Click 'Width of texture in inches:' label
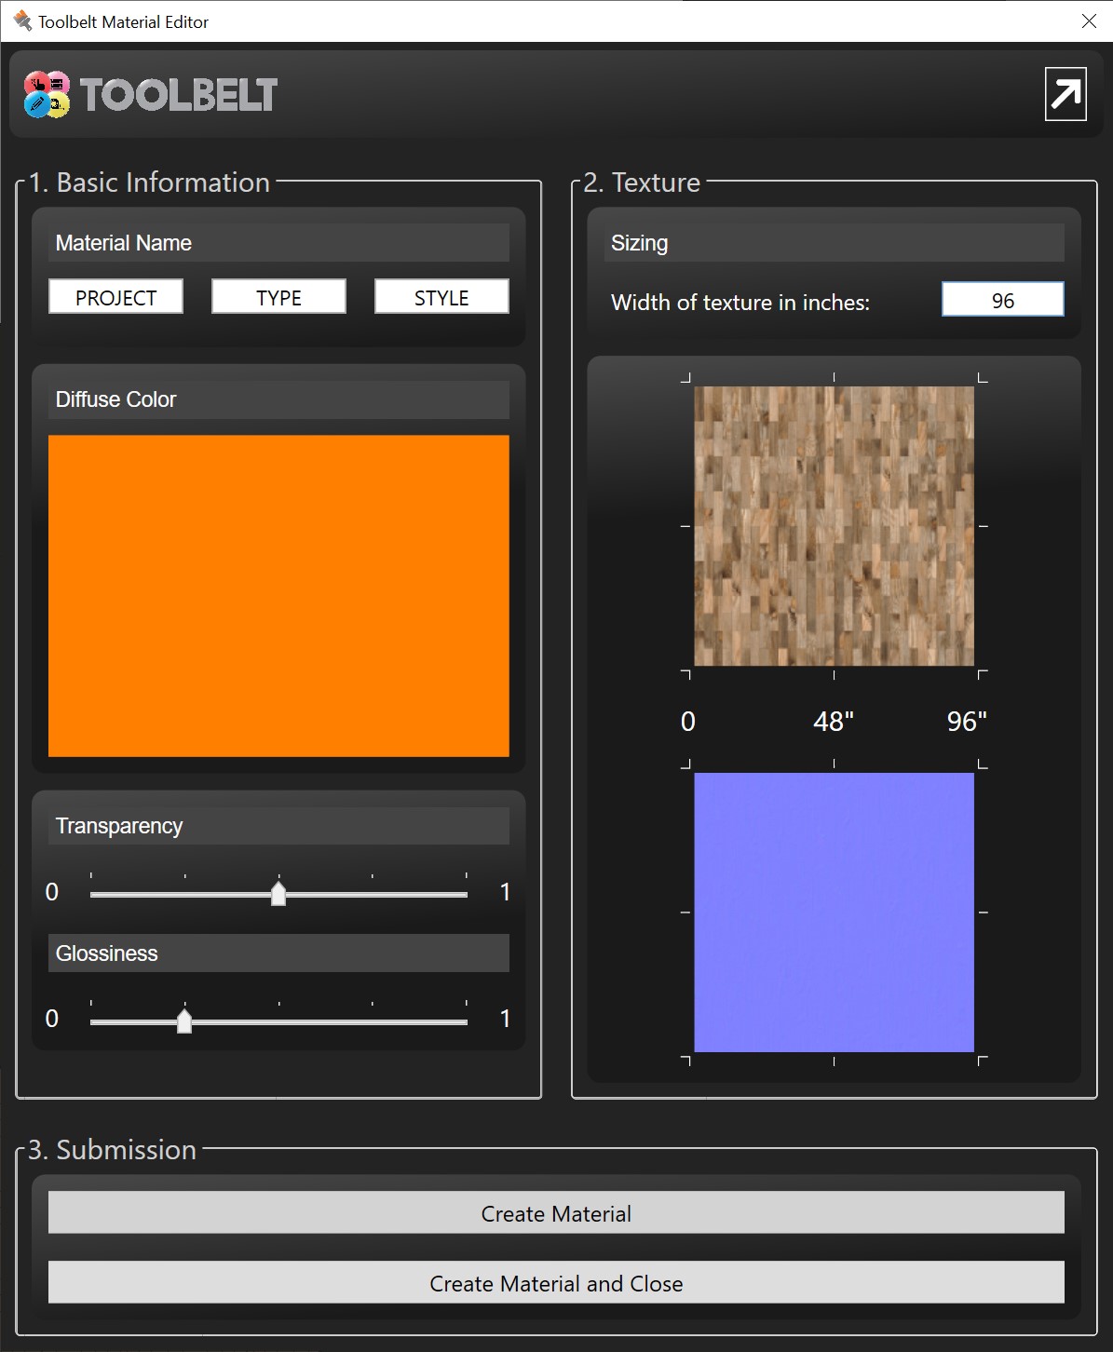The image size is (1113, 1352). [x=740, y=303]
